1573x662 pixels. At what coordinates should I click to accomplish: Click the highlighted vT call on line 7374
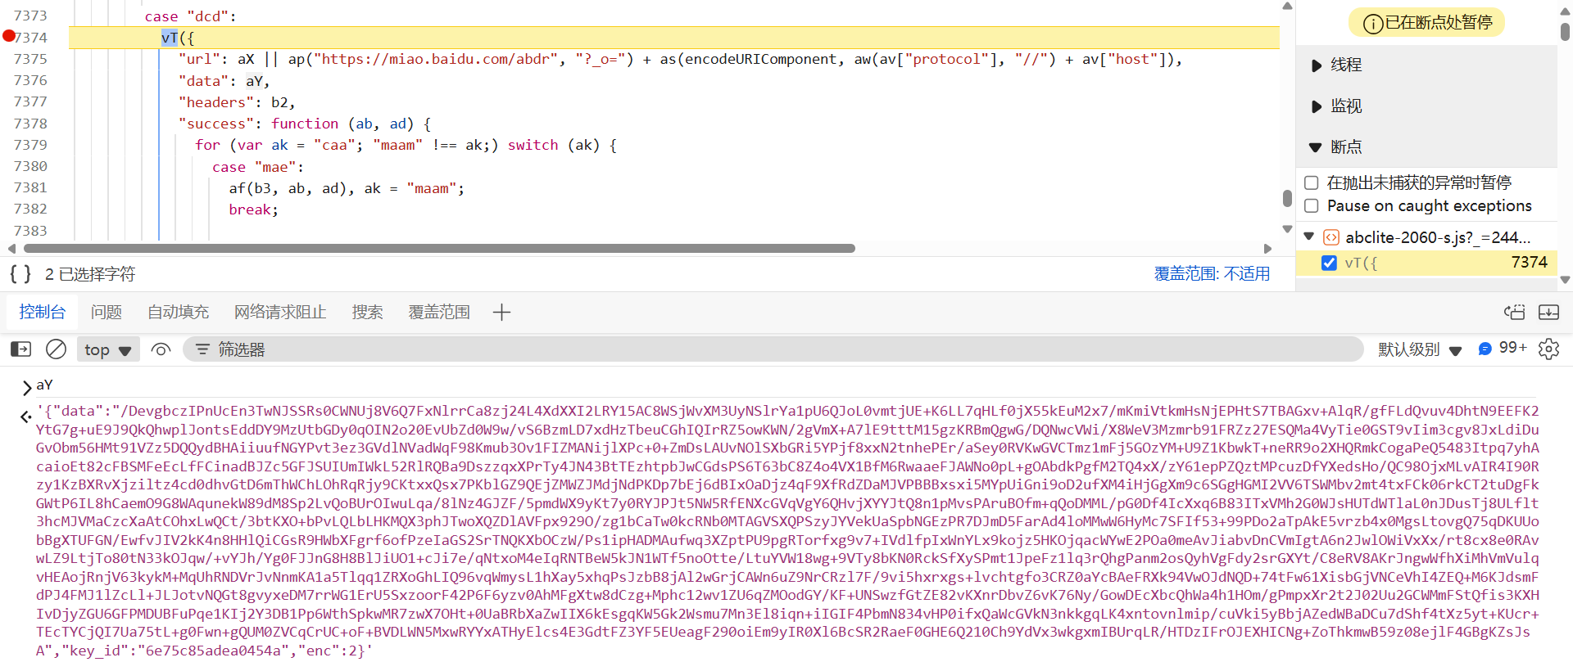(170, 38)
